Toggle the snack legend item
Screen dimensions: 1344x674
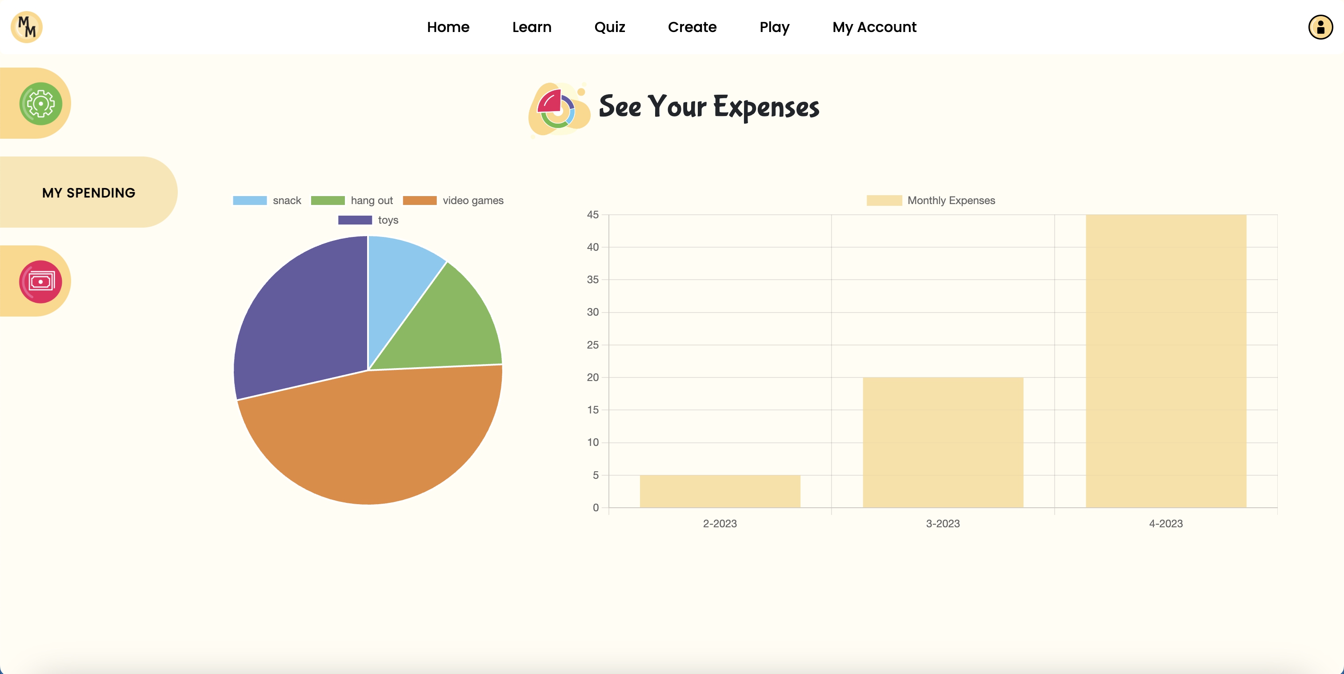point(267,201)
